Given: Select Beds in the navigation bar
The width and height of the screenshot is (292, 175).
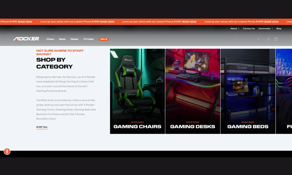Looking at the screenshot, I should tap(62, 39).
